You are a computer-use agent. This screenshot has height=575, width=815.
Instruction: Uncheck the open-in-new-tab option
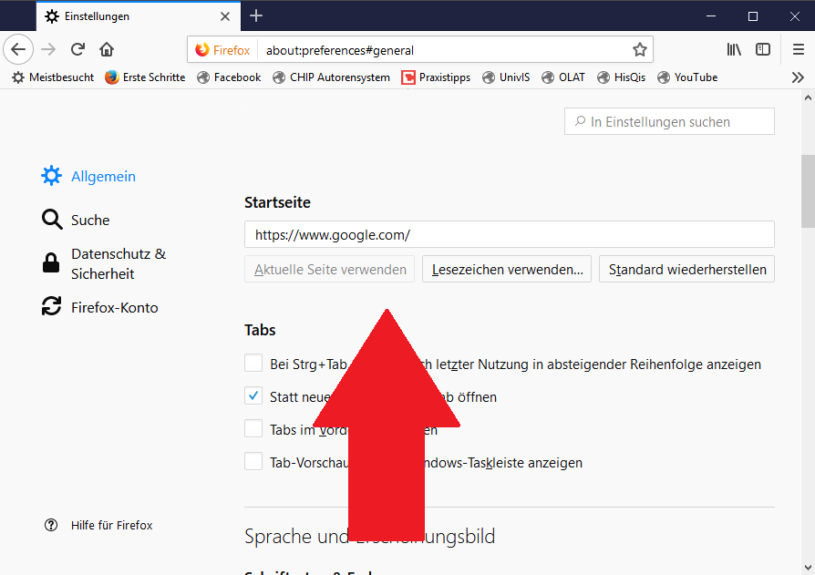(x=253, y=396)
